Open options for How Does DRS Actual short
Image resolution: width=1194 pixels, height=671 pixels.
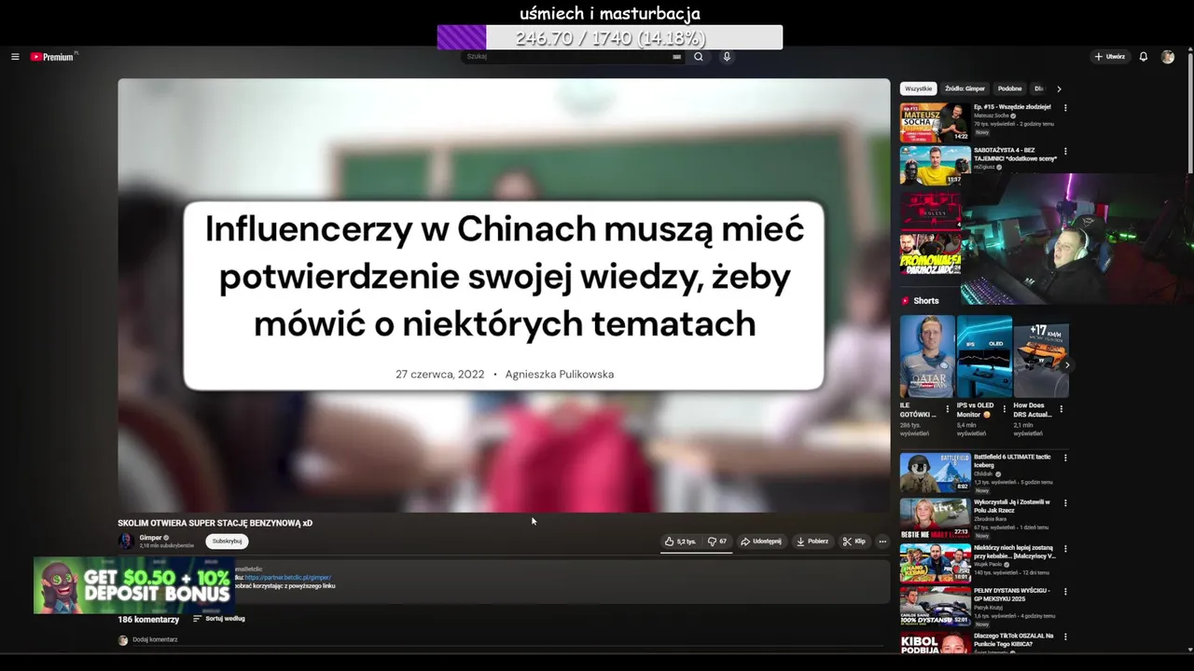click(1062, 408)
